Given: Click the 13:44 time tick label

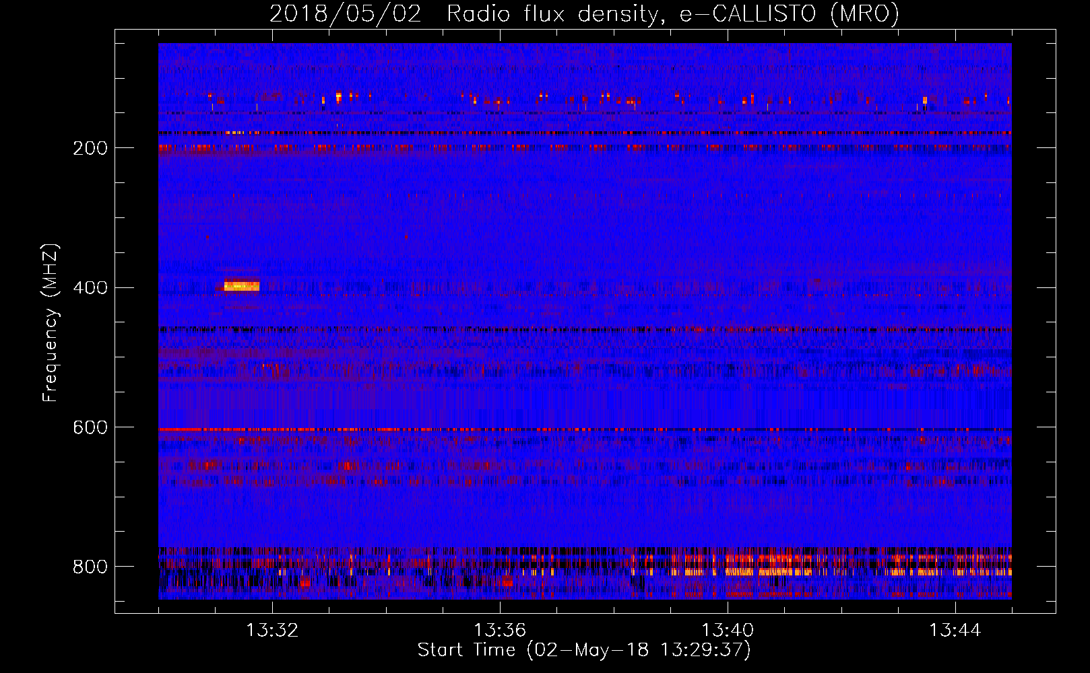Looking at the screenshot, I should coord(955,631).
